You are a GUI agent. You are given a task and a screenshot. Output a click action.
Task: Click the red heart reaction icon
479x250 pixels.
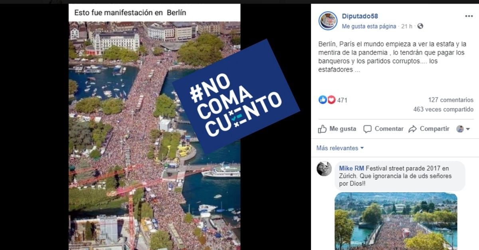point(331,100)
